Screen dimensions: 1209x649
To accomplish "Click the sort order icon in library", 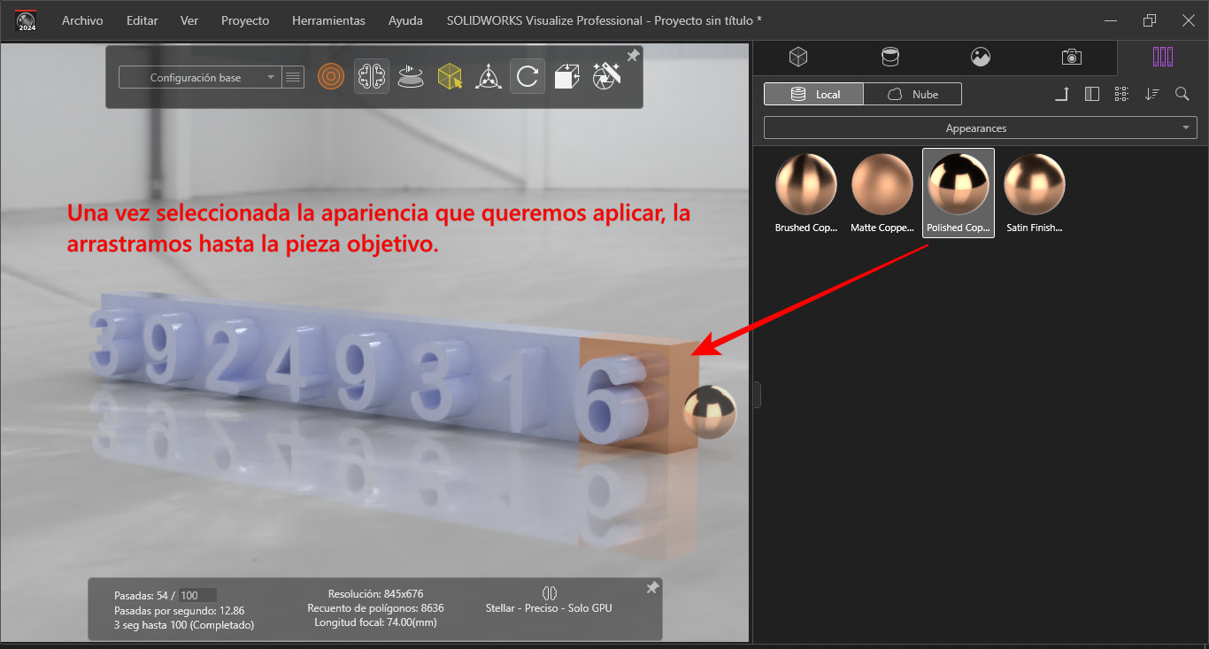I will pos(1151,94).
